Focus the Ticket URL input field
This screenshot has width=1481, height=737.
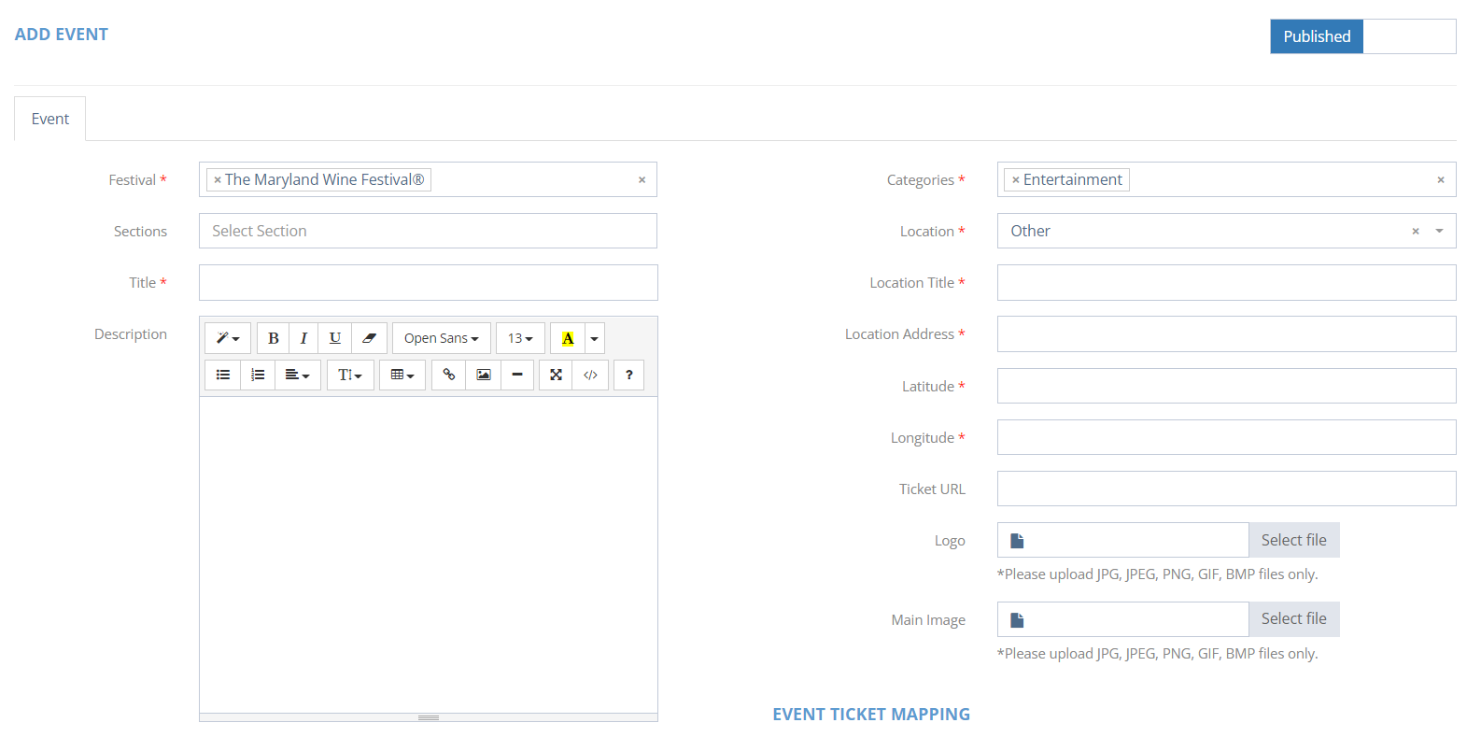point(1226,489)
